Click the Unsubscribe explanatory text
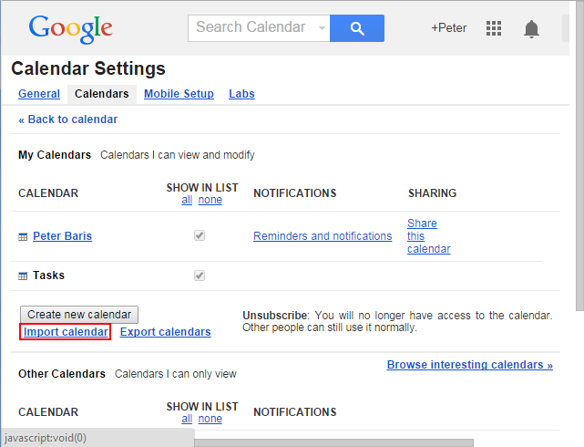 (397, 321)
